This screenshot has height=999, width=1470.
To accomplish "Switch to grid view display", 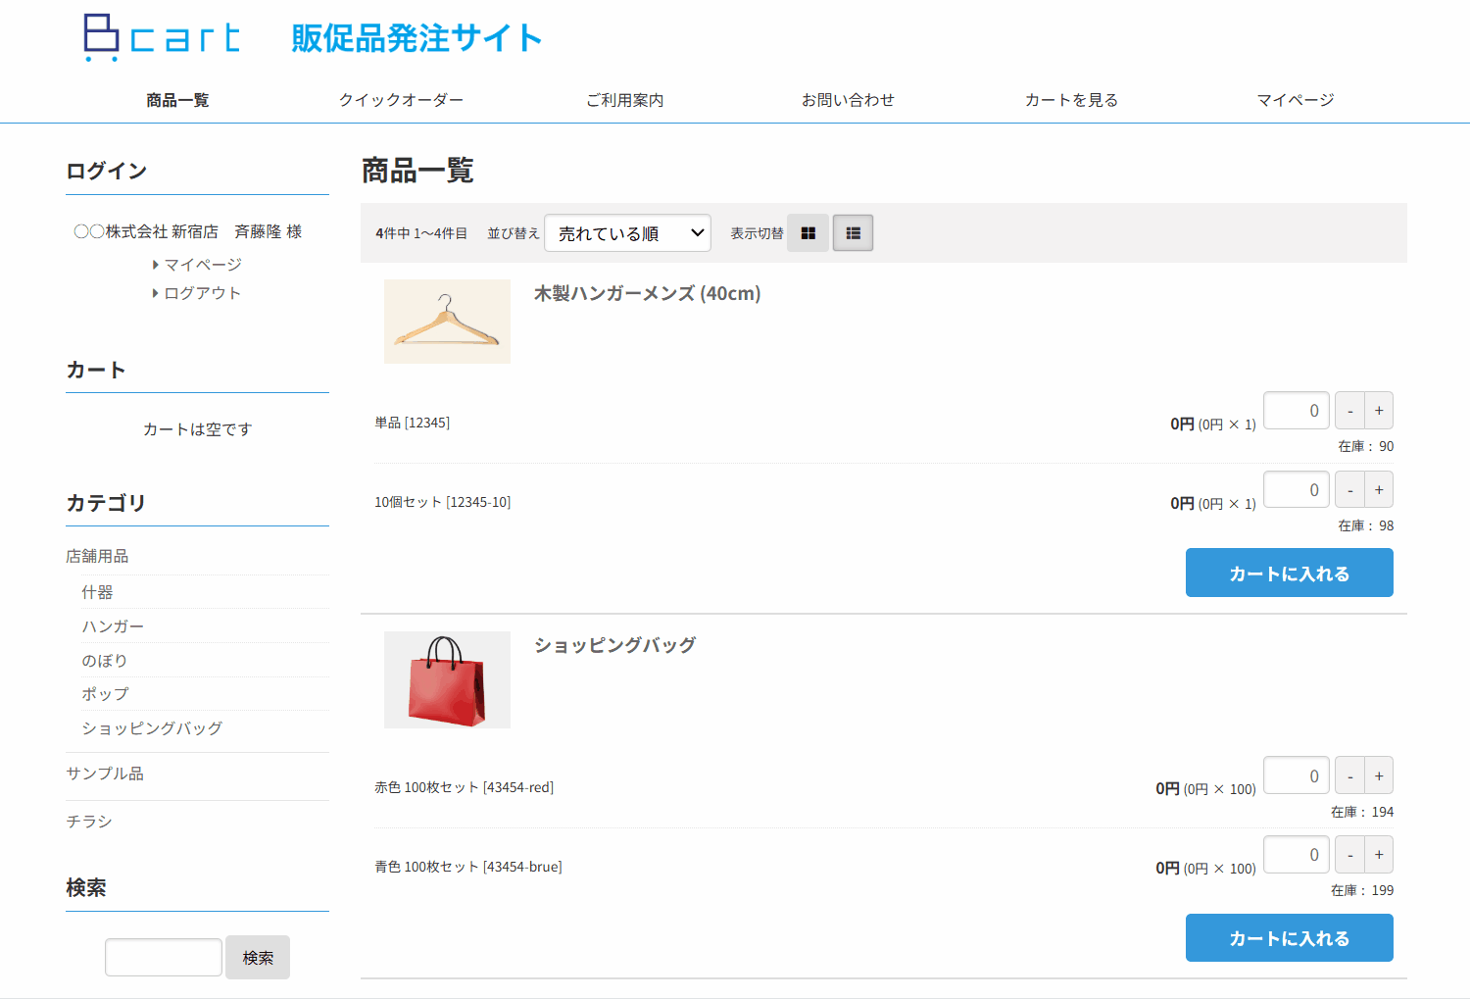I will 808,233.
